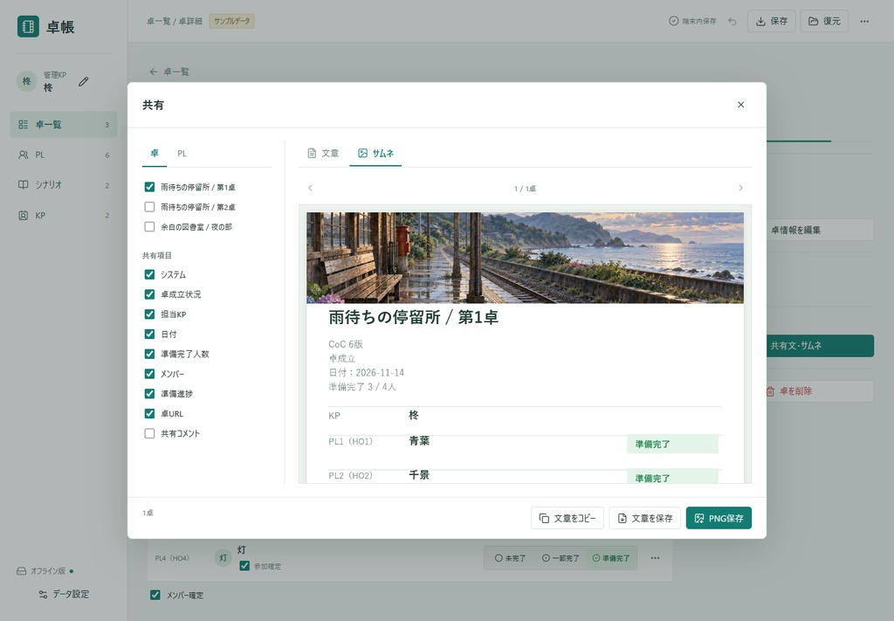Close the 共有 dialog
The height and width of the screenshot is (621, 894).
(x=740, y=105)
